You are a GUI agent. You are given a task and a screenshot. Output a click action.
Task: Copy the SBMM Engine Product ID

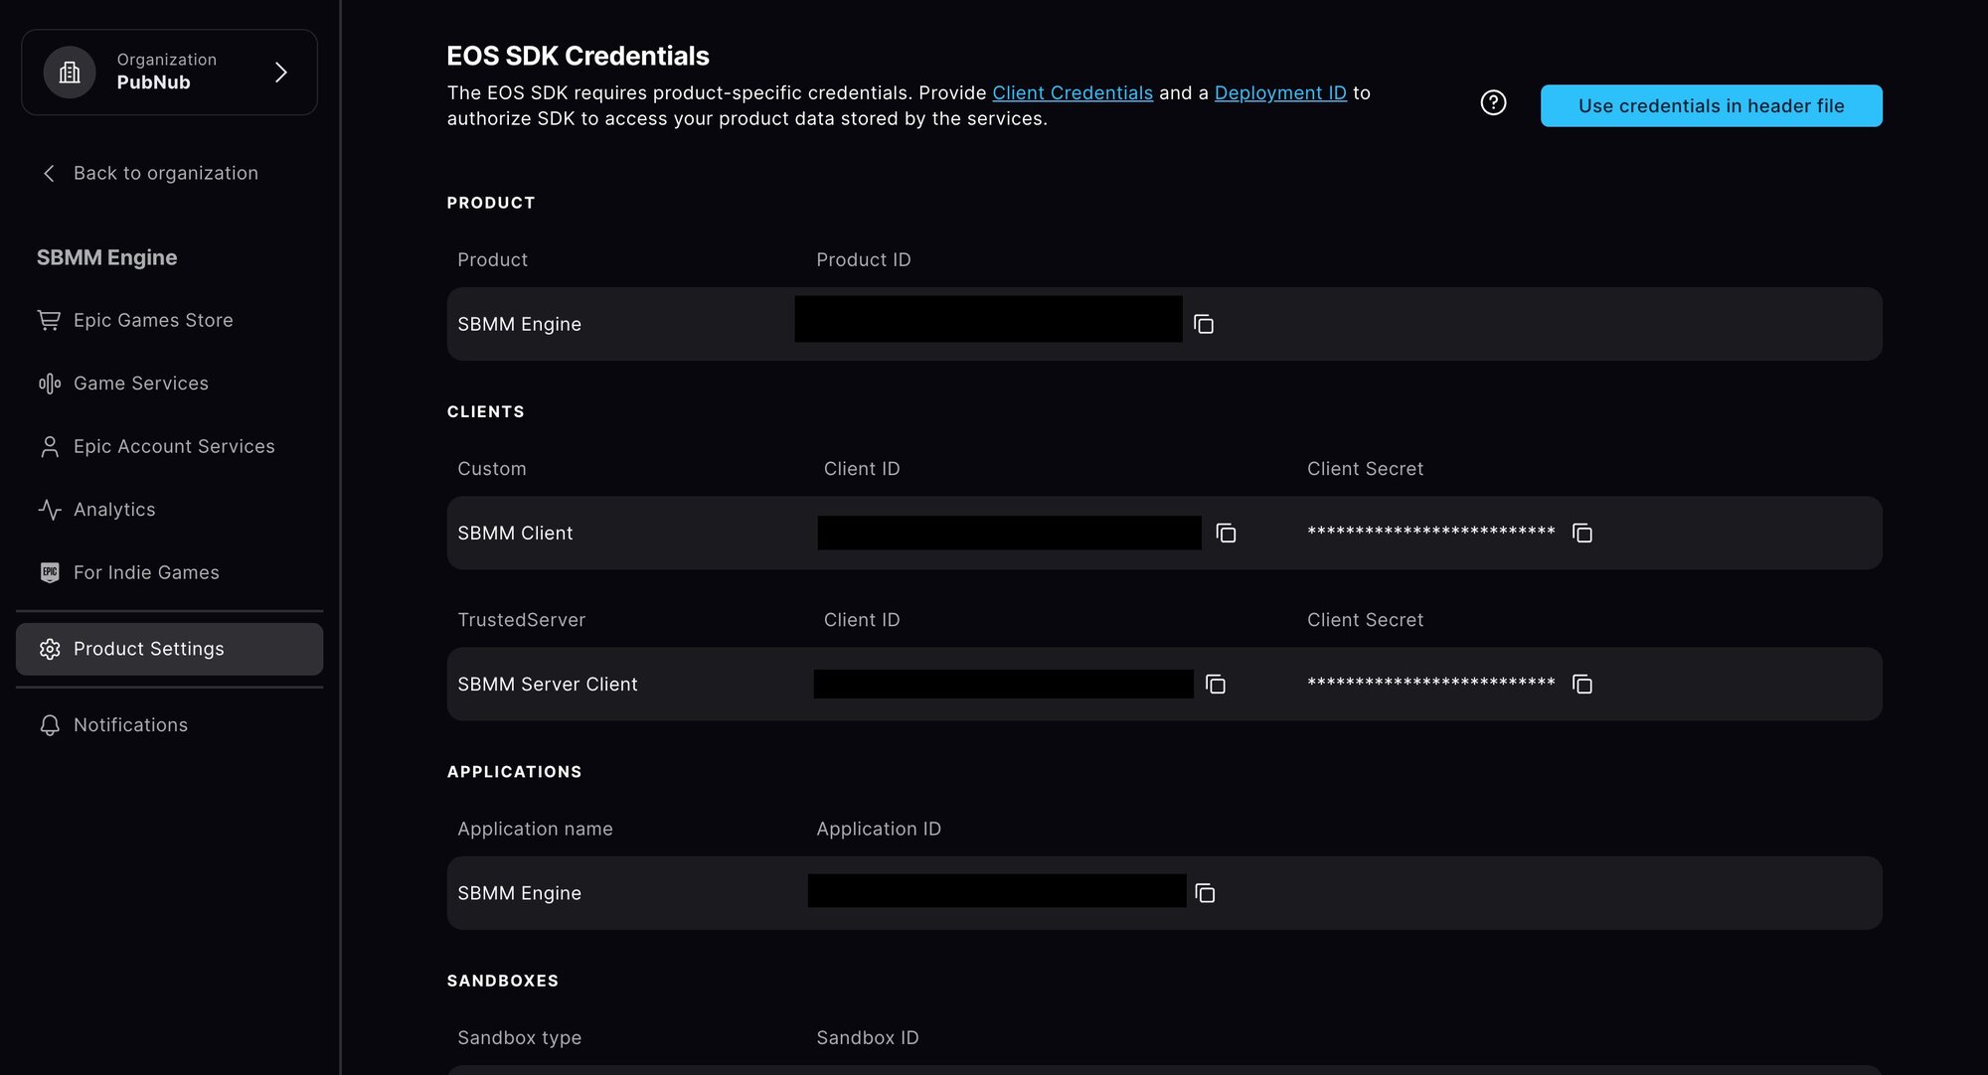[1204, 325]
